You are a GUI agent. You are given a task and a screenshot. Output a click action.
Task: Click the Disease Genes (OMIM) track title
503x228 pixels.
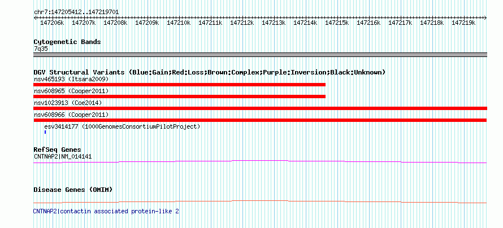[73, 190]
